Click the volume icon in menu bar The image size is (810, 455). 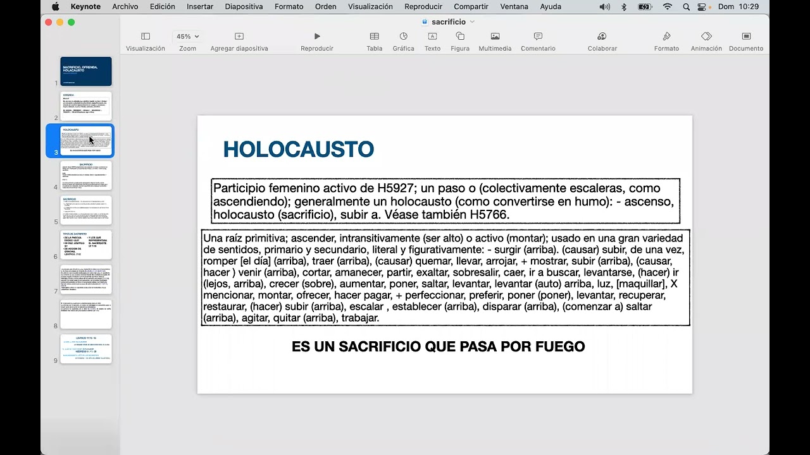click(604, 6)
